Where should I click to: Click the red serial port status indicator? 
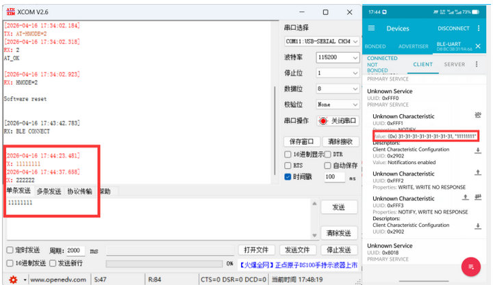tap(323, 121)
